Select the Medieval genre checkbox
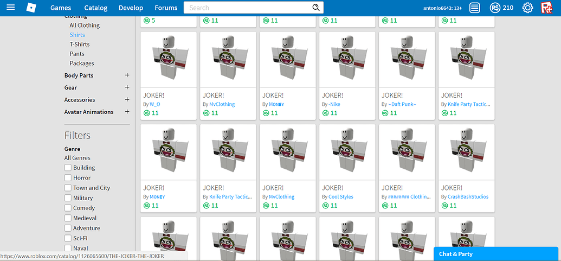561x261 pixels. tap(68, 218)
